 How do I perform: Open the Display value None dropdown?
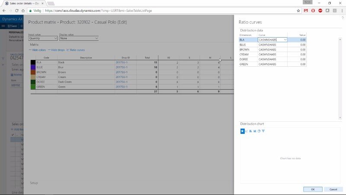pyautogui.click(x=79, y=39)
